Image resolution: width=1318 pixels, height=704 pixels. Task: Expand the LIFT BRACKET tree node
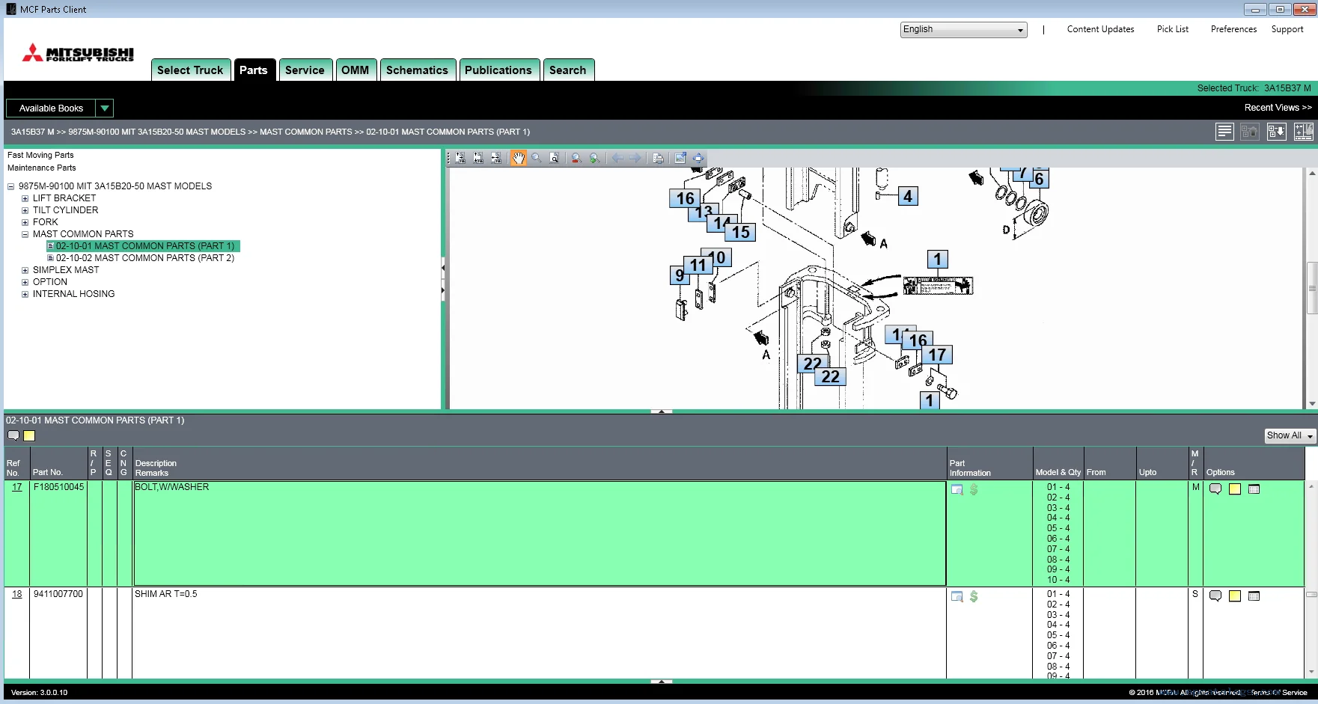point(25,198)
